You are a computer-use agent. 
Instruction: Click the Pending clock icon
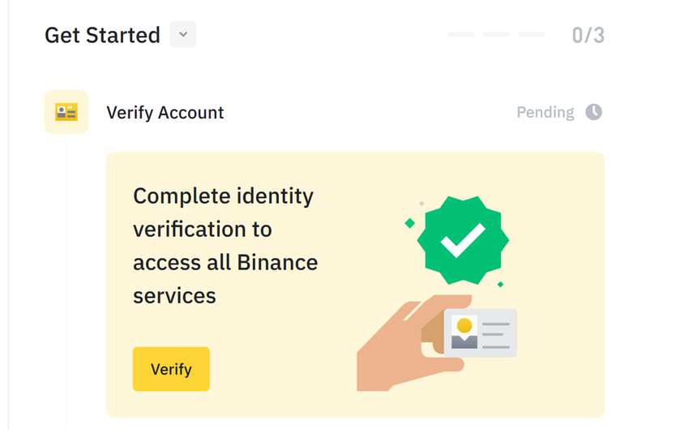(x=594, y=112)
